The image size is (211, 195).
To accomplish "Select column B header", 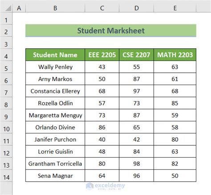I will [x=55, y=8].
